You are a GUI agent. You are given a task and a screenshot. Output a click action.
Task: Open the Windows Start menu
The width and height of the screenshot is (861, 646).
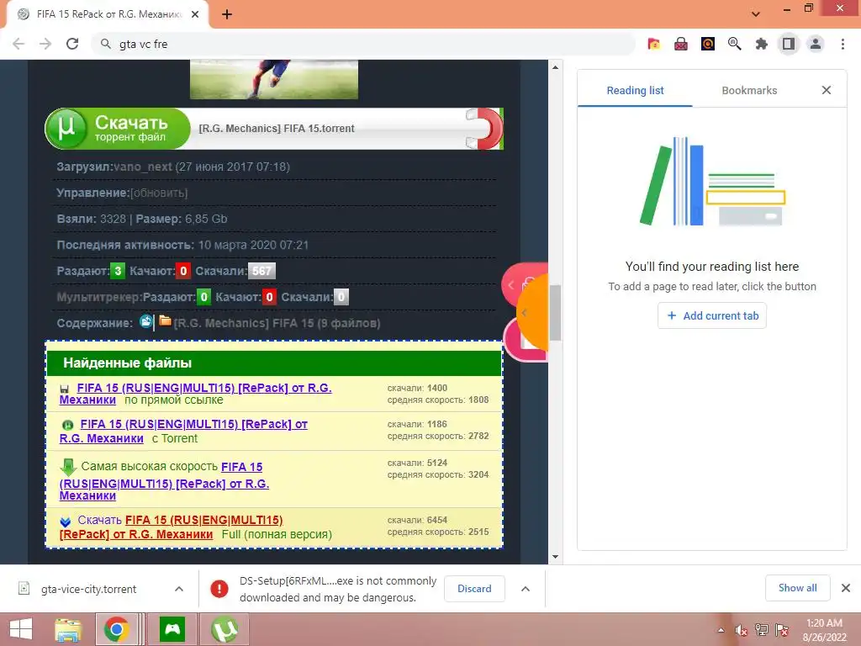pos(21,629)
